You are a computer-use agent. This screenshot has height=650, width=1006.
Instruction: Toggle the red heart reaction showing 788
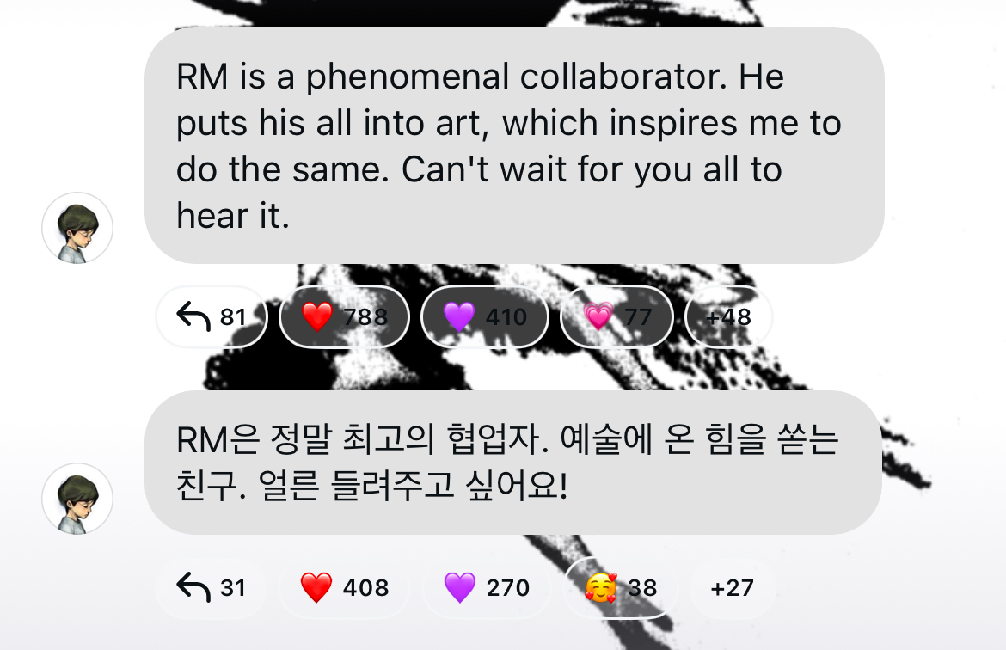345,316
